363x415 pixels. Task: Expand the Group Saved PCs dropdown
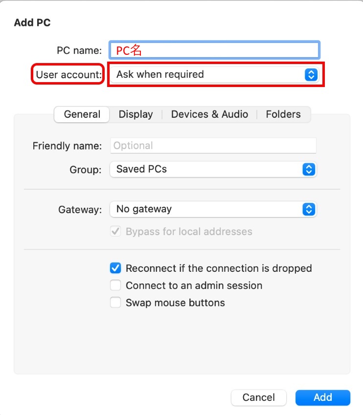(213, 169)
